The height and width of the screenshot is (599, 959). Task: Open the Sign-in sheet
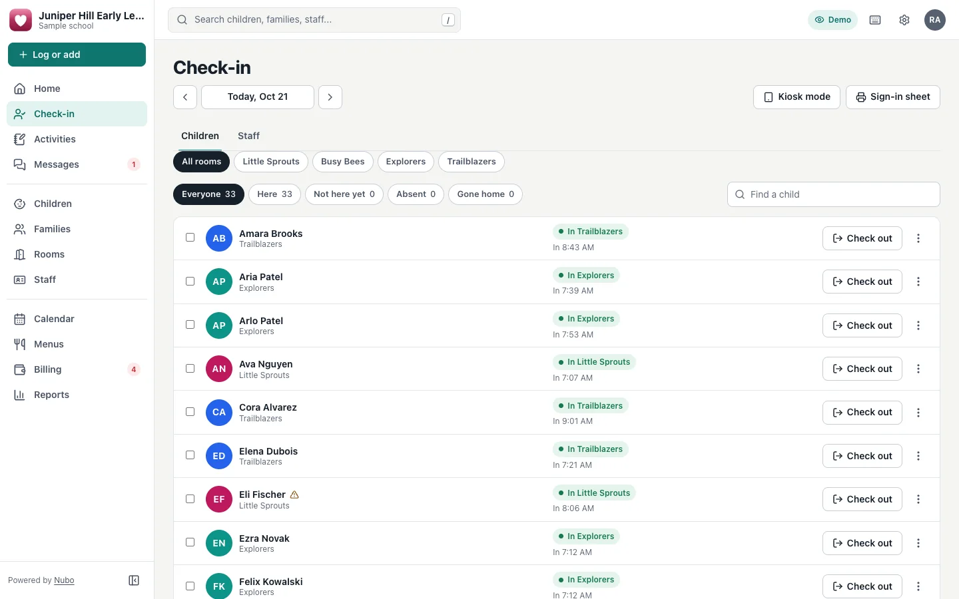click(x=893, y=97)
